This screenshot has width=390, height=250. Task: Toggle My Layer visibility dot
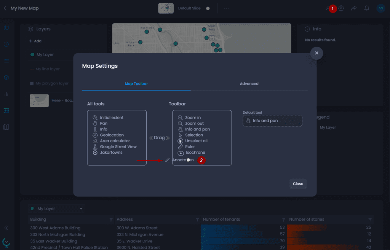pyautogui.click(x=32, y=55)
